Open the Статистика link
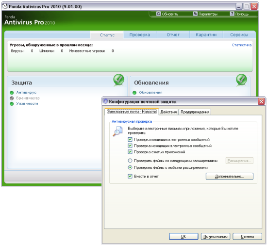The width and height of the screenshot is (267, 245). [x=241, y=45]
